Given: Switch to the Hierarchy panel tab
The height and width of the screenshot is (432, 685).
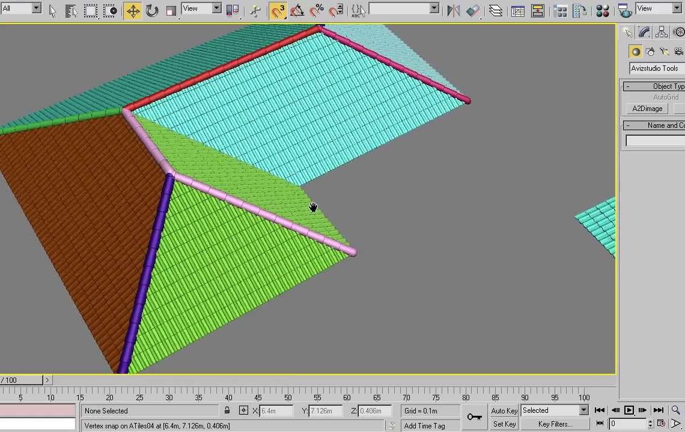Looking at the screenshot, I should click(661, 31).
